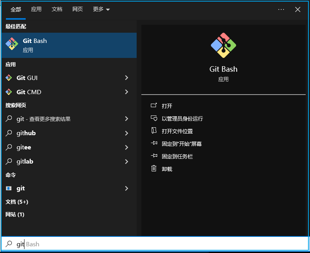Switch to the 全部 tab
The image size is (310, 253).
[x=16, y=9]
